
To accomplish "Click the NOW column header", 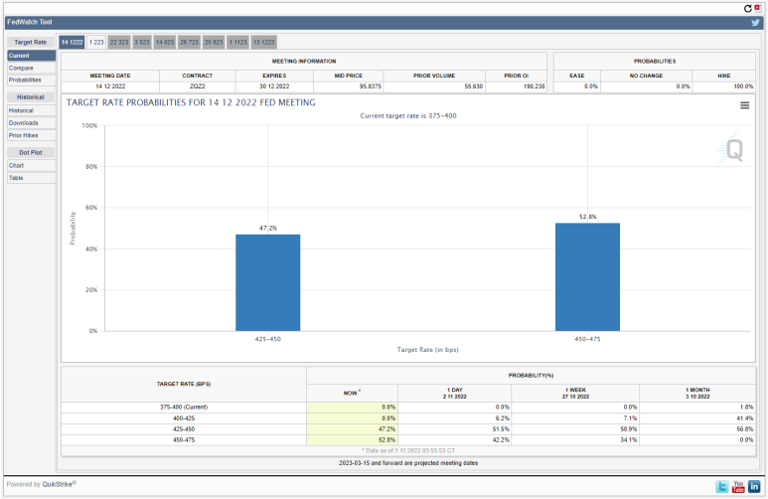I will pos(351,393).
